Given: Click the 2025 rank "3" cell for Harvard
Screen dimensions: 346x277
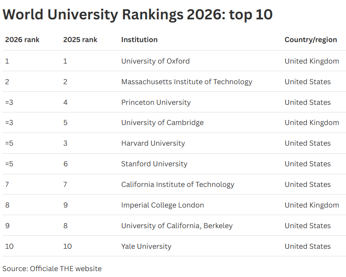Looking at the screenshot, I should [65, 143].
